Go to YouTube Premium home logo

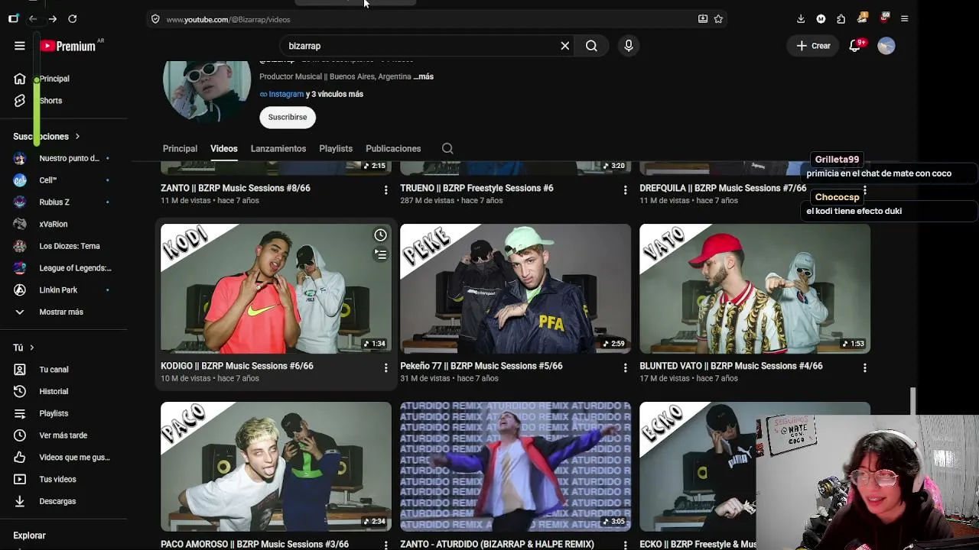point(68,46)
